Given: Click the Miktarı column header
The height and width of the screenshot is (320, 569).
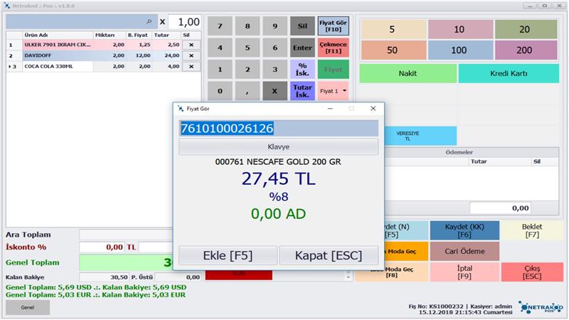Looking at the screenshot, I should coord(110,35).
